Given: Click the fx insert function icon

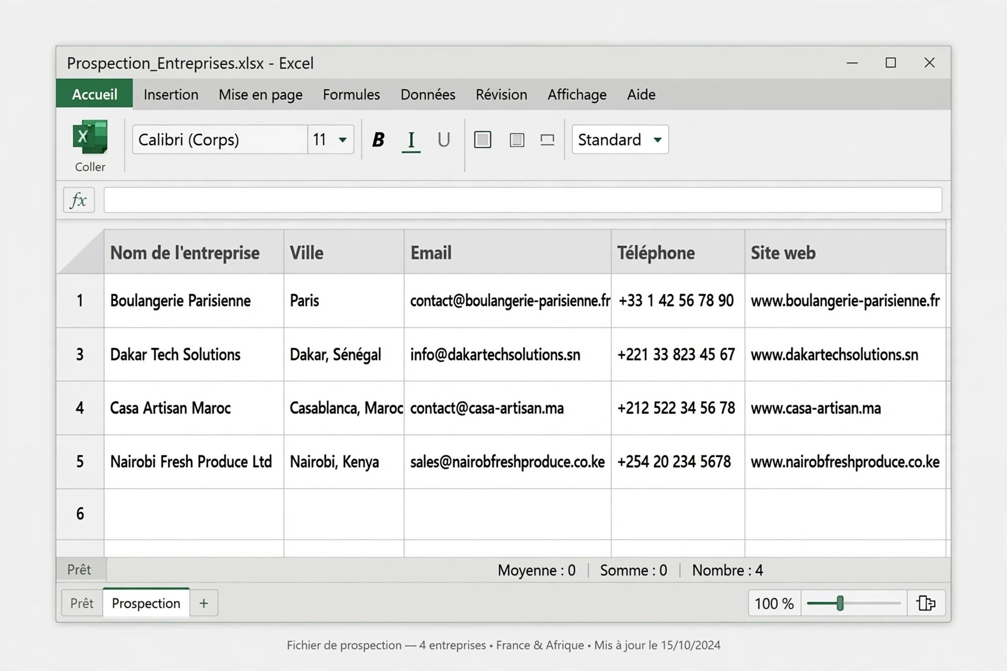Looking at the screenshot, I should pos(79,200).
